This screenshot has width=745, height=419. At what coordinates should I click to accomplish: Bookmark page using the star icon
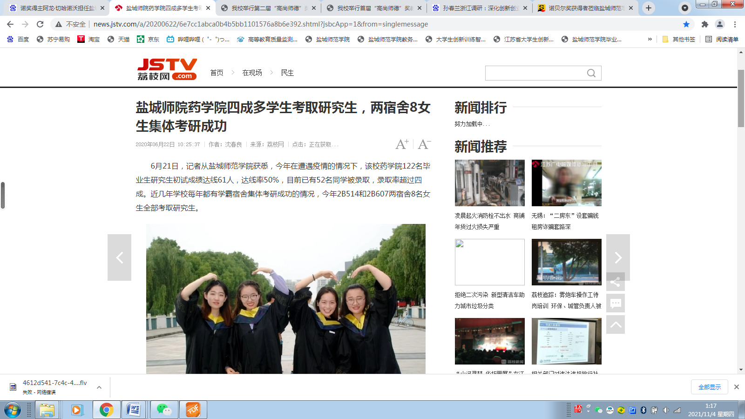tap(686, 24)
